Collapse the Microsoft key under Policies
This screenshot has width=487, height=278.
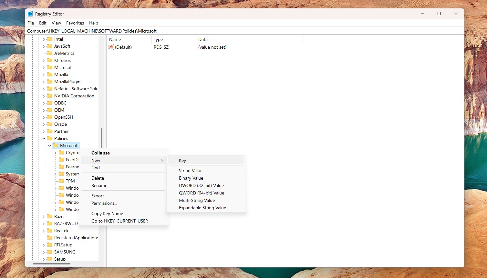click(50, 145)
